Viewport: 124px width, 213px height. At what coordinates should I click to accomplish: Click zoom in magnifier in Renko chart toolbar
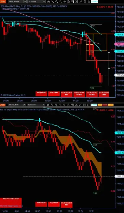point(56,105)
